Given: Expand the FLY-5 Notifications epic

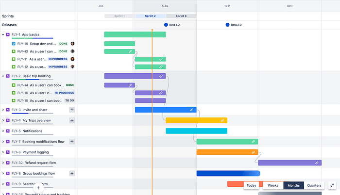Looking at the screenshot, I should (3, 131).
